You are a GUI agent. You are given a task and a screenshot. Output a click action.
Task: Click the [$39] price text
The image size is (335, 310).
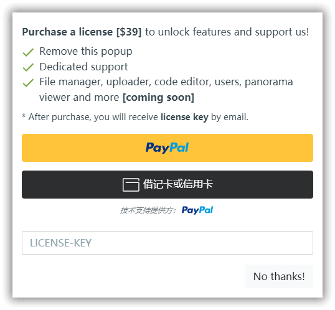(x=129, y=32)
